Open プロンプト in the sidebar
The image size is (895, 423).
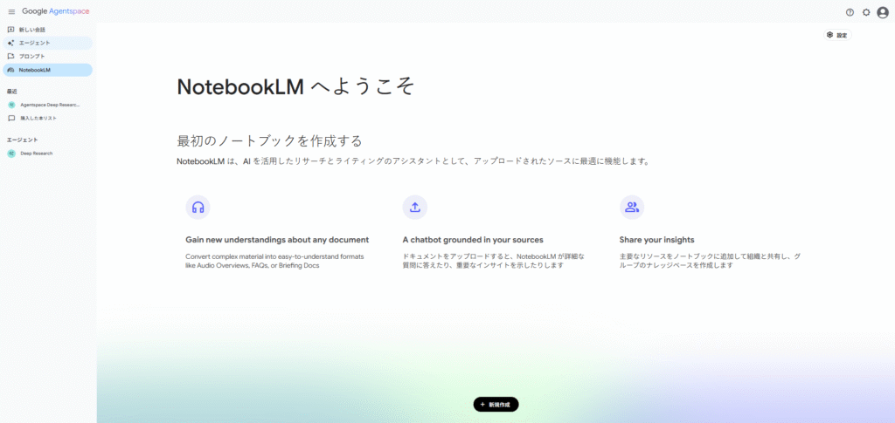point(47,57)
